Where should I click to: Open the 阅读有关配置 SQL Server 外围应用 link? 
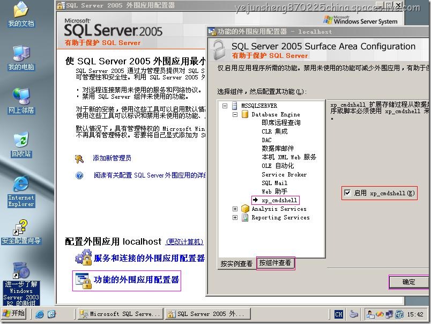(150, 175)
